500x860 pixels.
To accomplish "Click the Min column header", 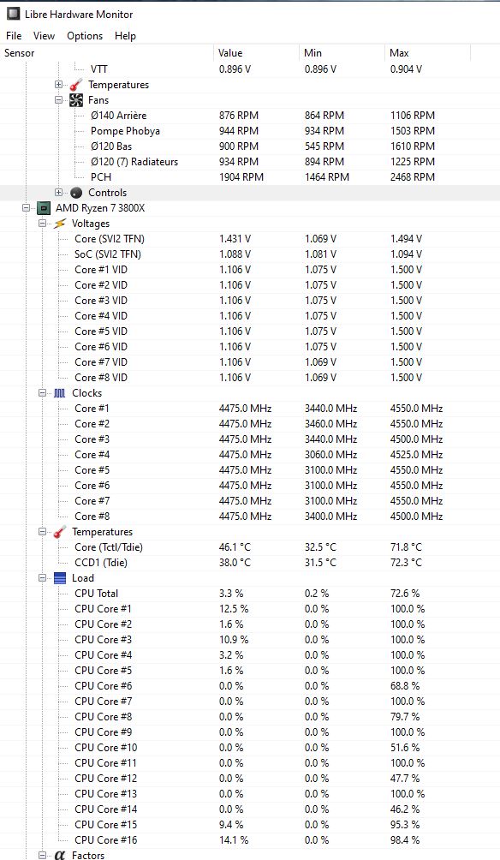I will pos(342,52).
